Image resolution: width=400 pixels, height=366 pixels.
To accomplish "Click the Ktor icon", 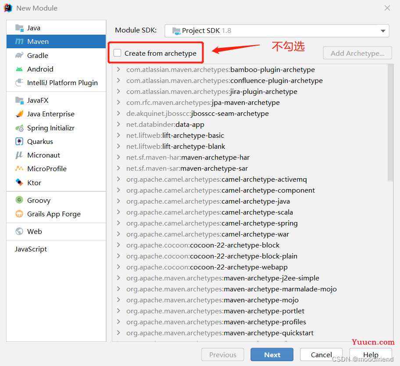I will (19, 183).
